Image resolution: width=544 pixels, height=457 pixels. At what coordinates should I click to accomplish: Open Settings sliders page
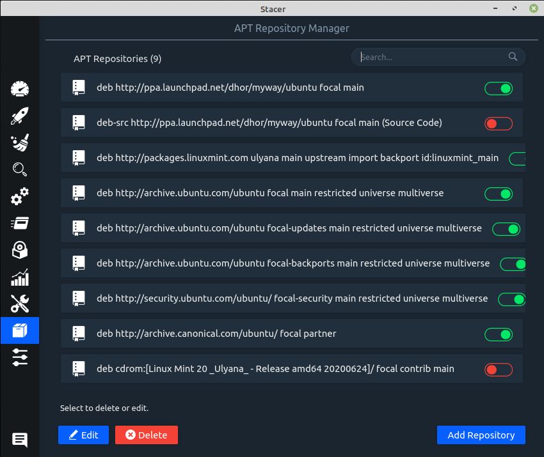point(20,357)
